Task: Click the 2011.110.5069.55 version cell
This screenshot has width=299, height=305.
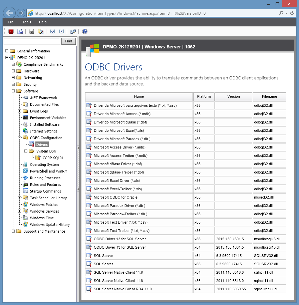Action: click(234, 289)
